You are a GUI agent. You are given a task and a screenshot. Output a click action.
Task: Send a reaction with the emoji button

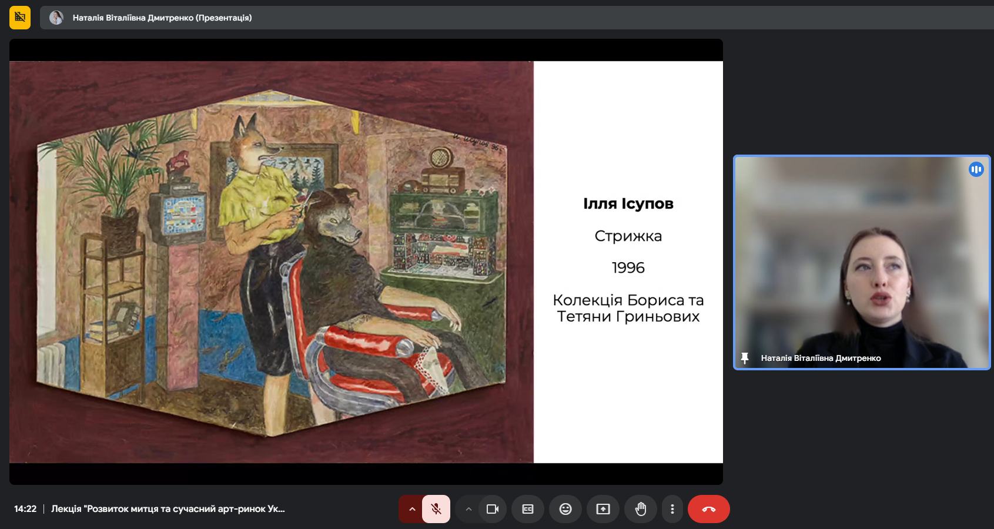(565, 509)
